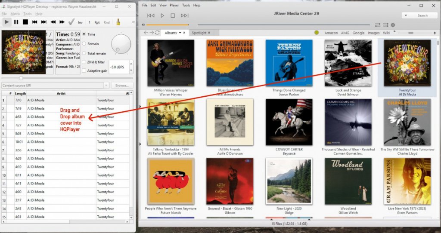Open HQPlayer Matrix menu
This screenshot has width=441, height=233.
[x=15, y=14]
